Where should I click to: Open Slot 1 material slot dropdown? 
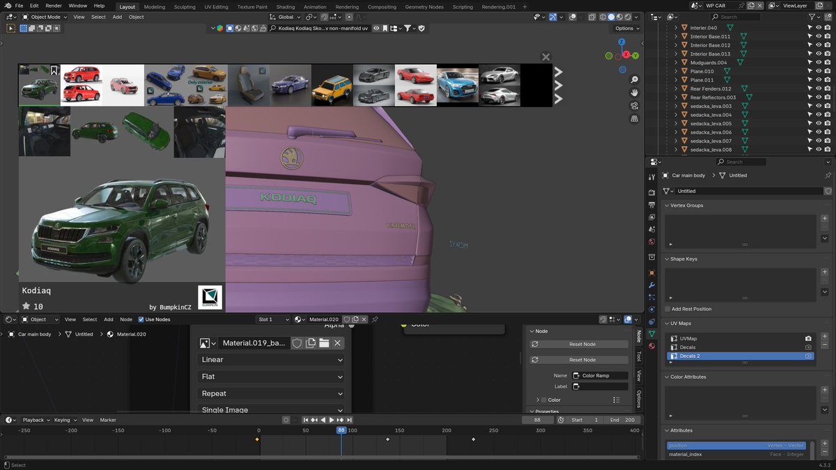273,320
